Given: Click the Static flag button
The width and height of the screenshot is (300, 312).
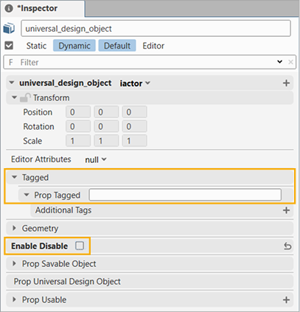Looking at the screenshot, I should pos(36,46).
